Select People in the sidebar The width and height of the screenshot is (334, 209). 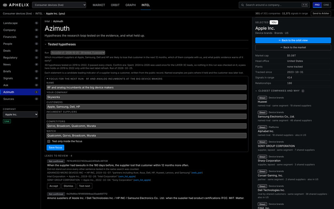tap(20, 44)
